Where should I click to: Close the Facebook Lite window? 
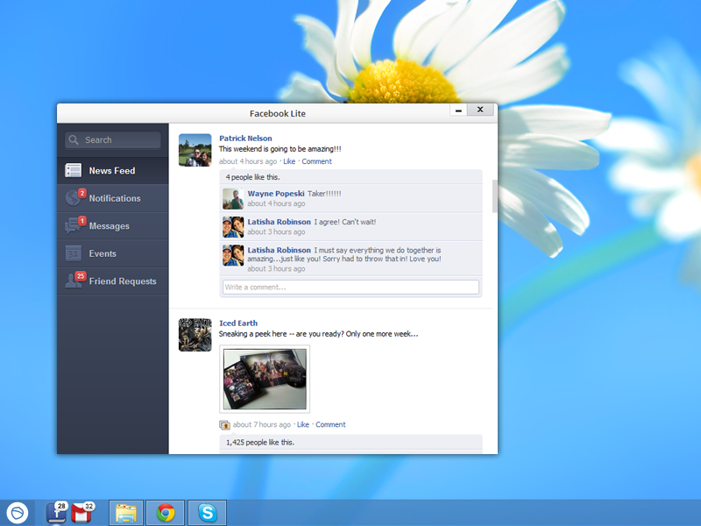(480, 110)
